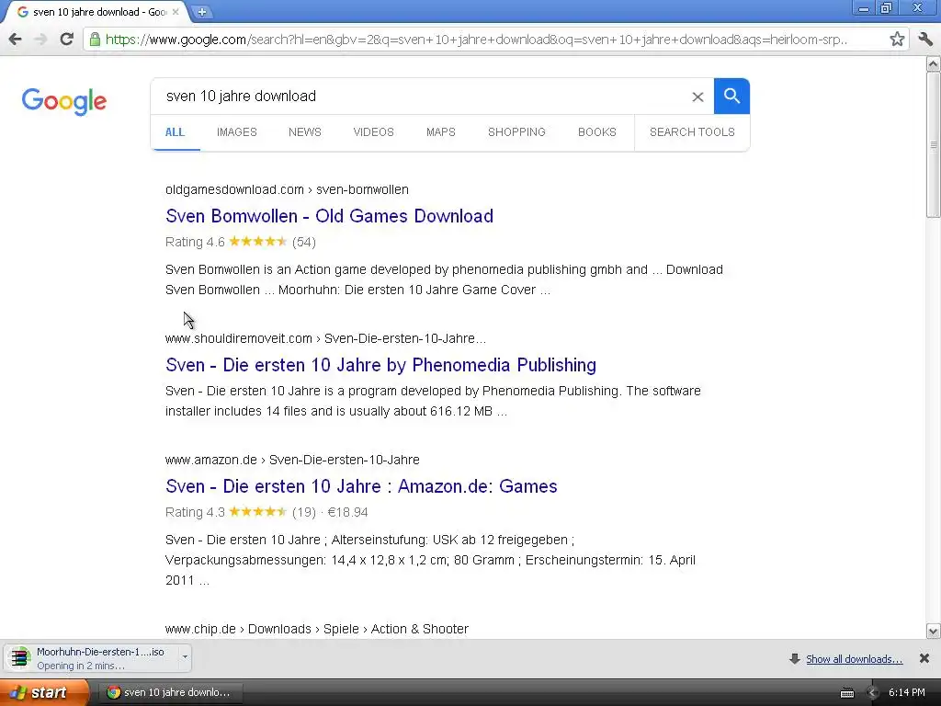Open the Amazon.de Games result link
Image resolution: width=941 pixels, height=706 pixels.
(x=361, y=486)
